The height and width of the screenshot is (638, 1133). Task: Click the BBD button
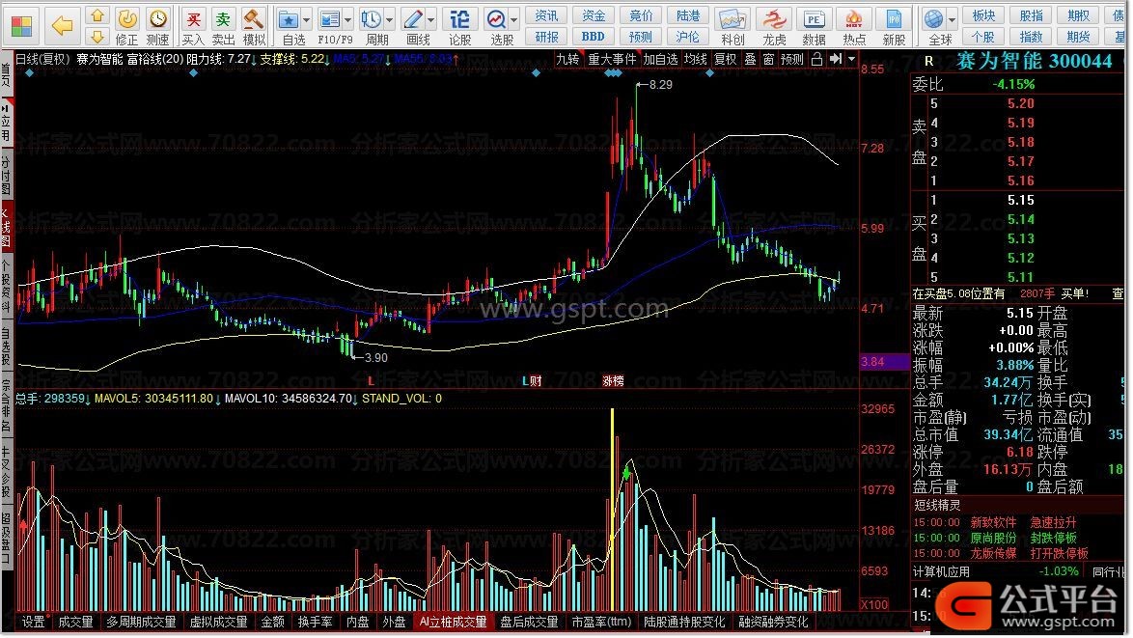(594, 36)
